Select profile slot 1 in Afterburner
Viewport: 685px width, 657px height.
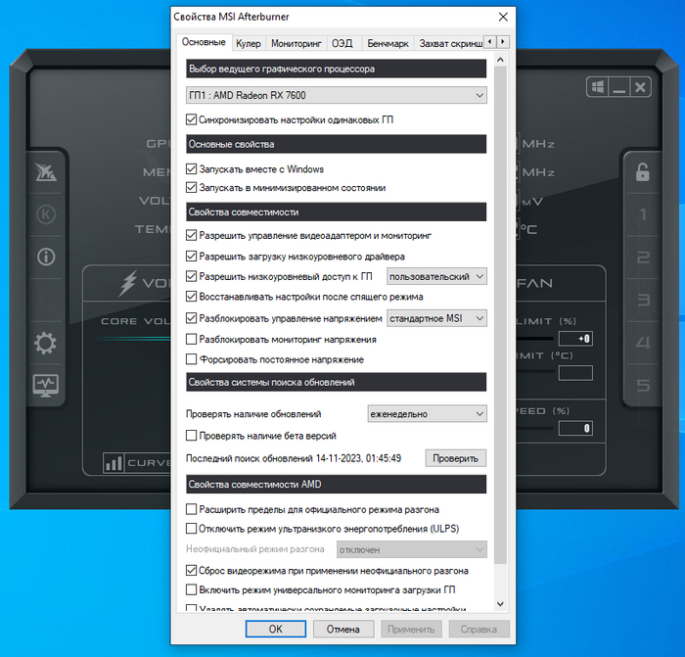tap(643, 214)
